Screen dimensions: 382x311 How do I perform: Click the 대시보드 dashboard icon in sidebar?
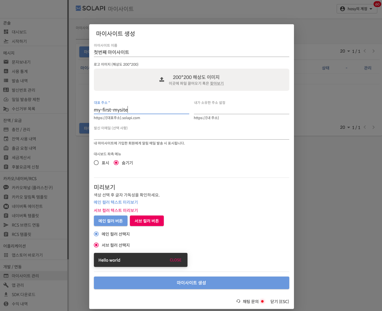click(x=6, y=32)
